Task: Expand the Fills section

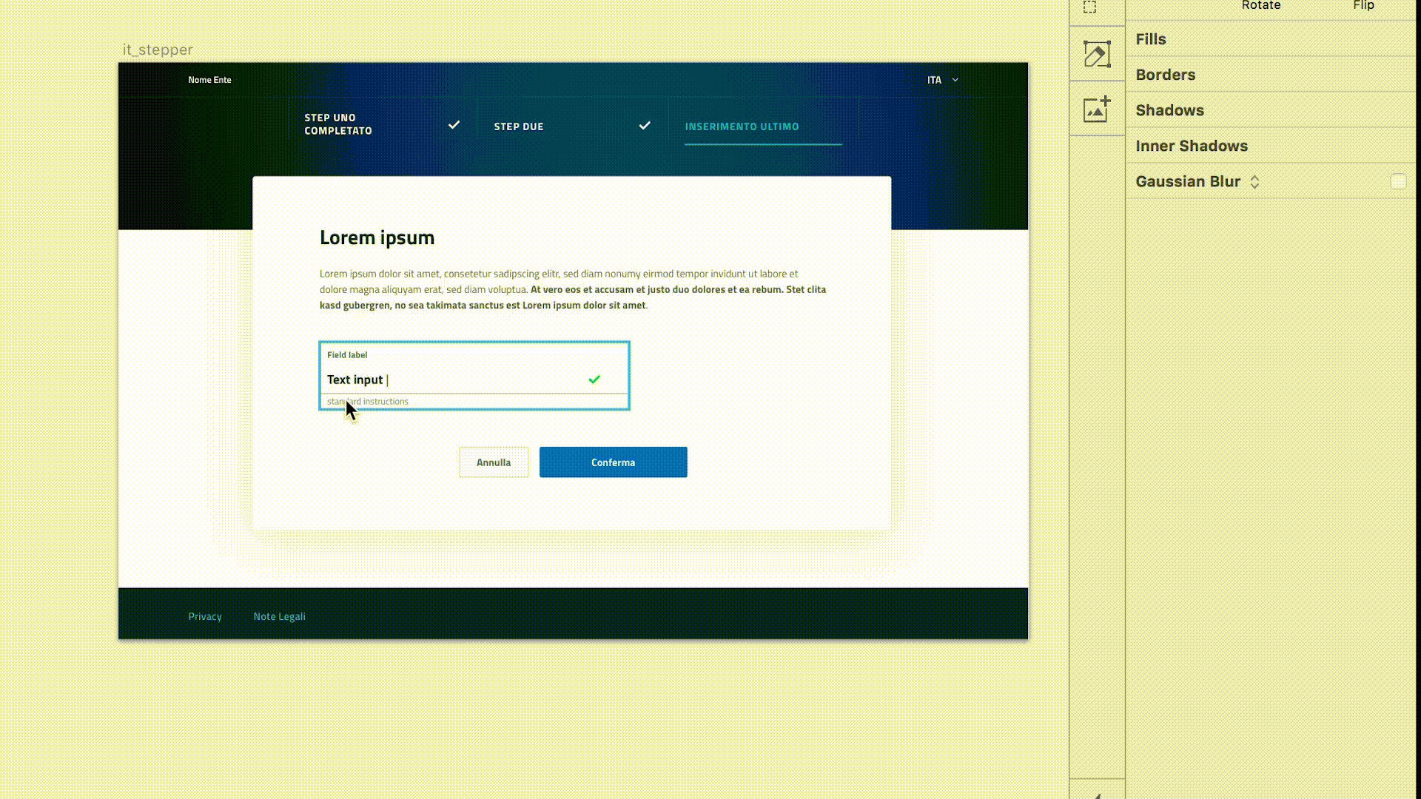Action: point(1151,39)
